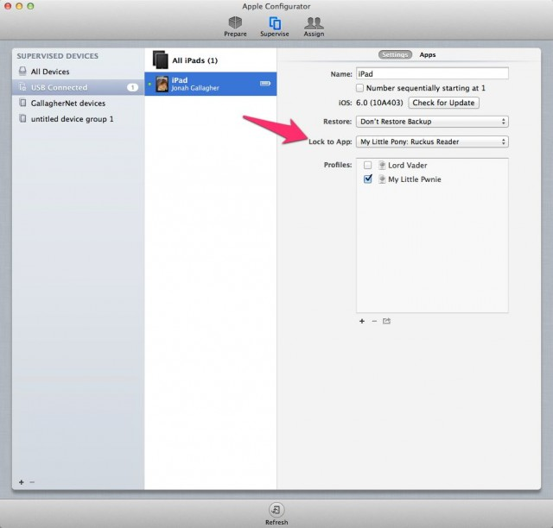Select the Supervise toolbar icon
Image resolution: width=553 pixels, height=528 pixels.
click(275, 27)
